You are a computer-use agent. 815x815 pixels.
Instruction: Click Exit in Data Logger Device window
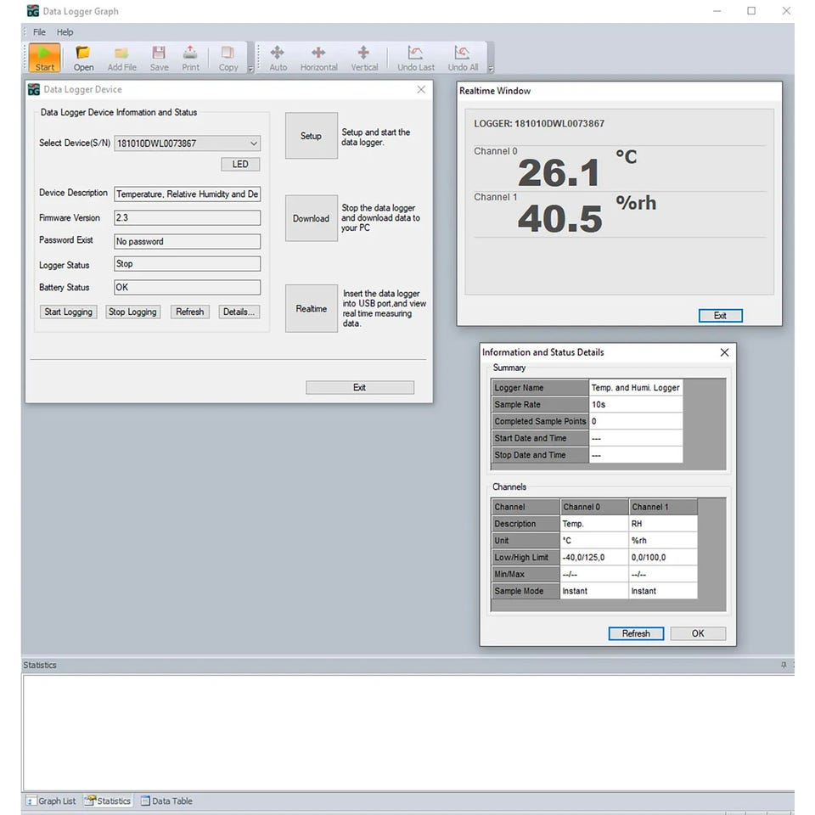click(360, 387)
